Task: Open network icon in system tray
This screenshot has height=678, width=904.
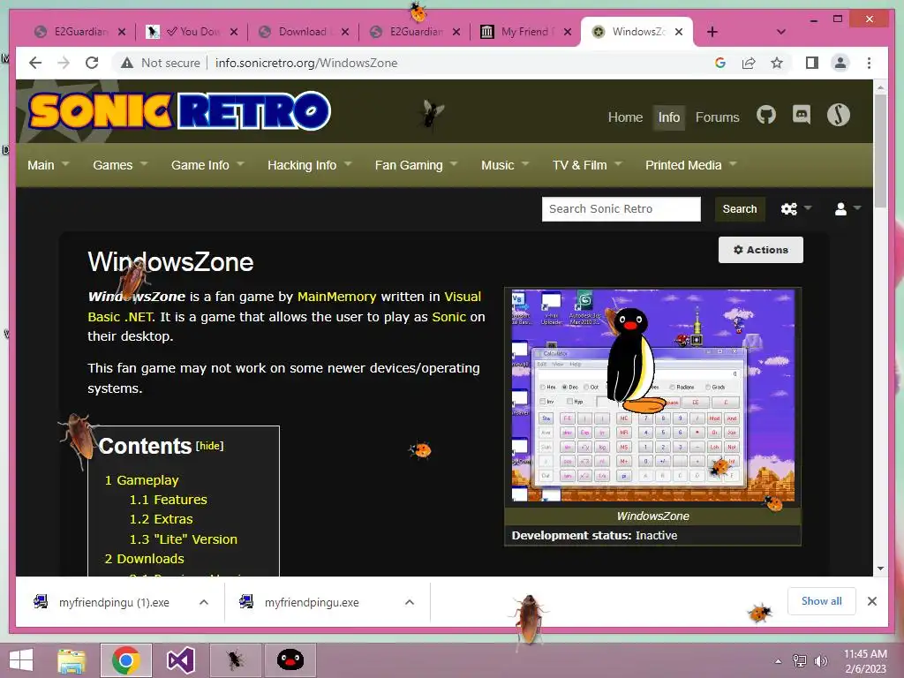Action: (x=800, y=660)
